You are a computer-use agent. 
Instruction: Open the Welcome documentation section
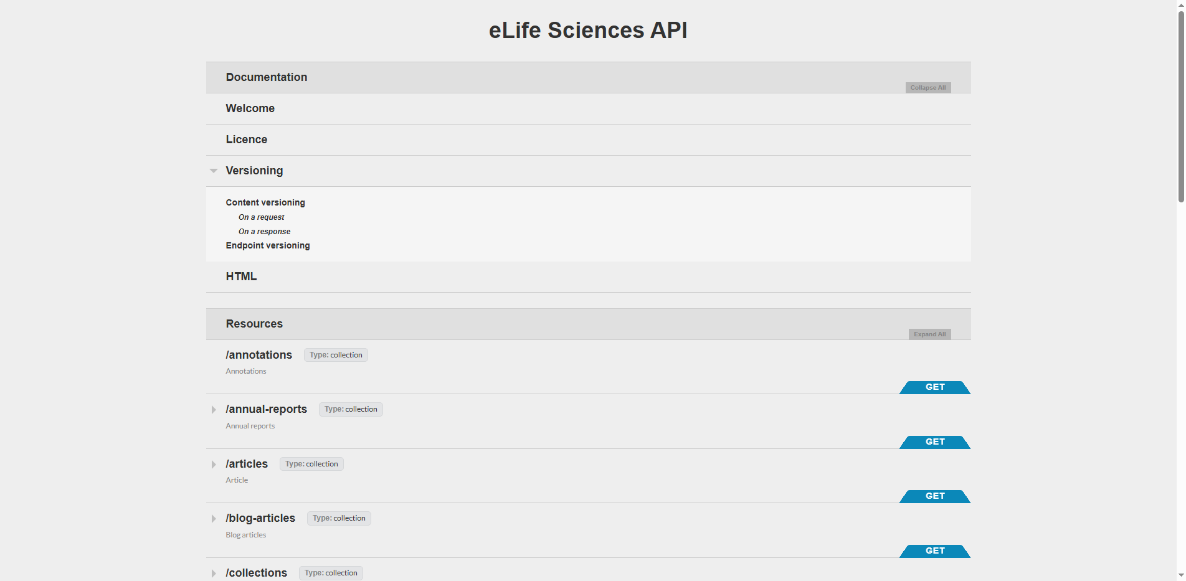click(250, 108)
